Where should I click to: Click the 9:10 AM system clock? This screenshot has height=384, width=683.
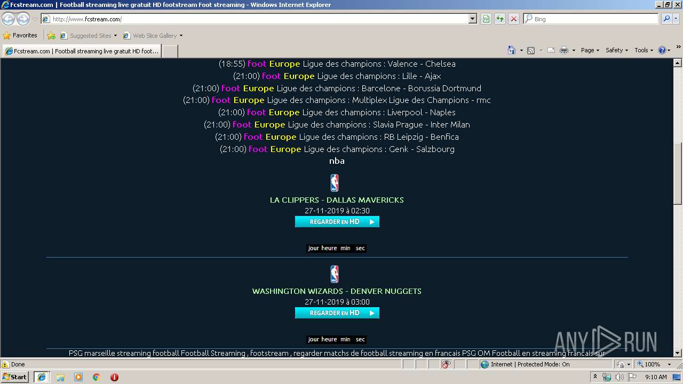(656, 377)
